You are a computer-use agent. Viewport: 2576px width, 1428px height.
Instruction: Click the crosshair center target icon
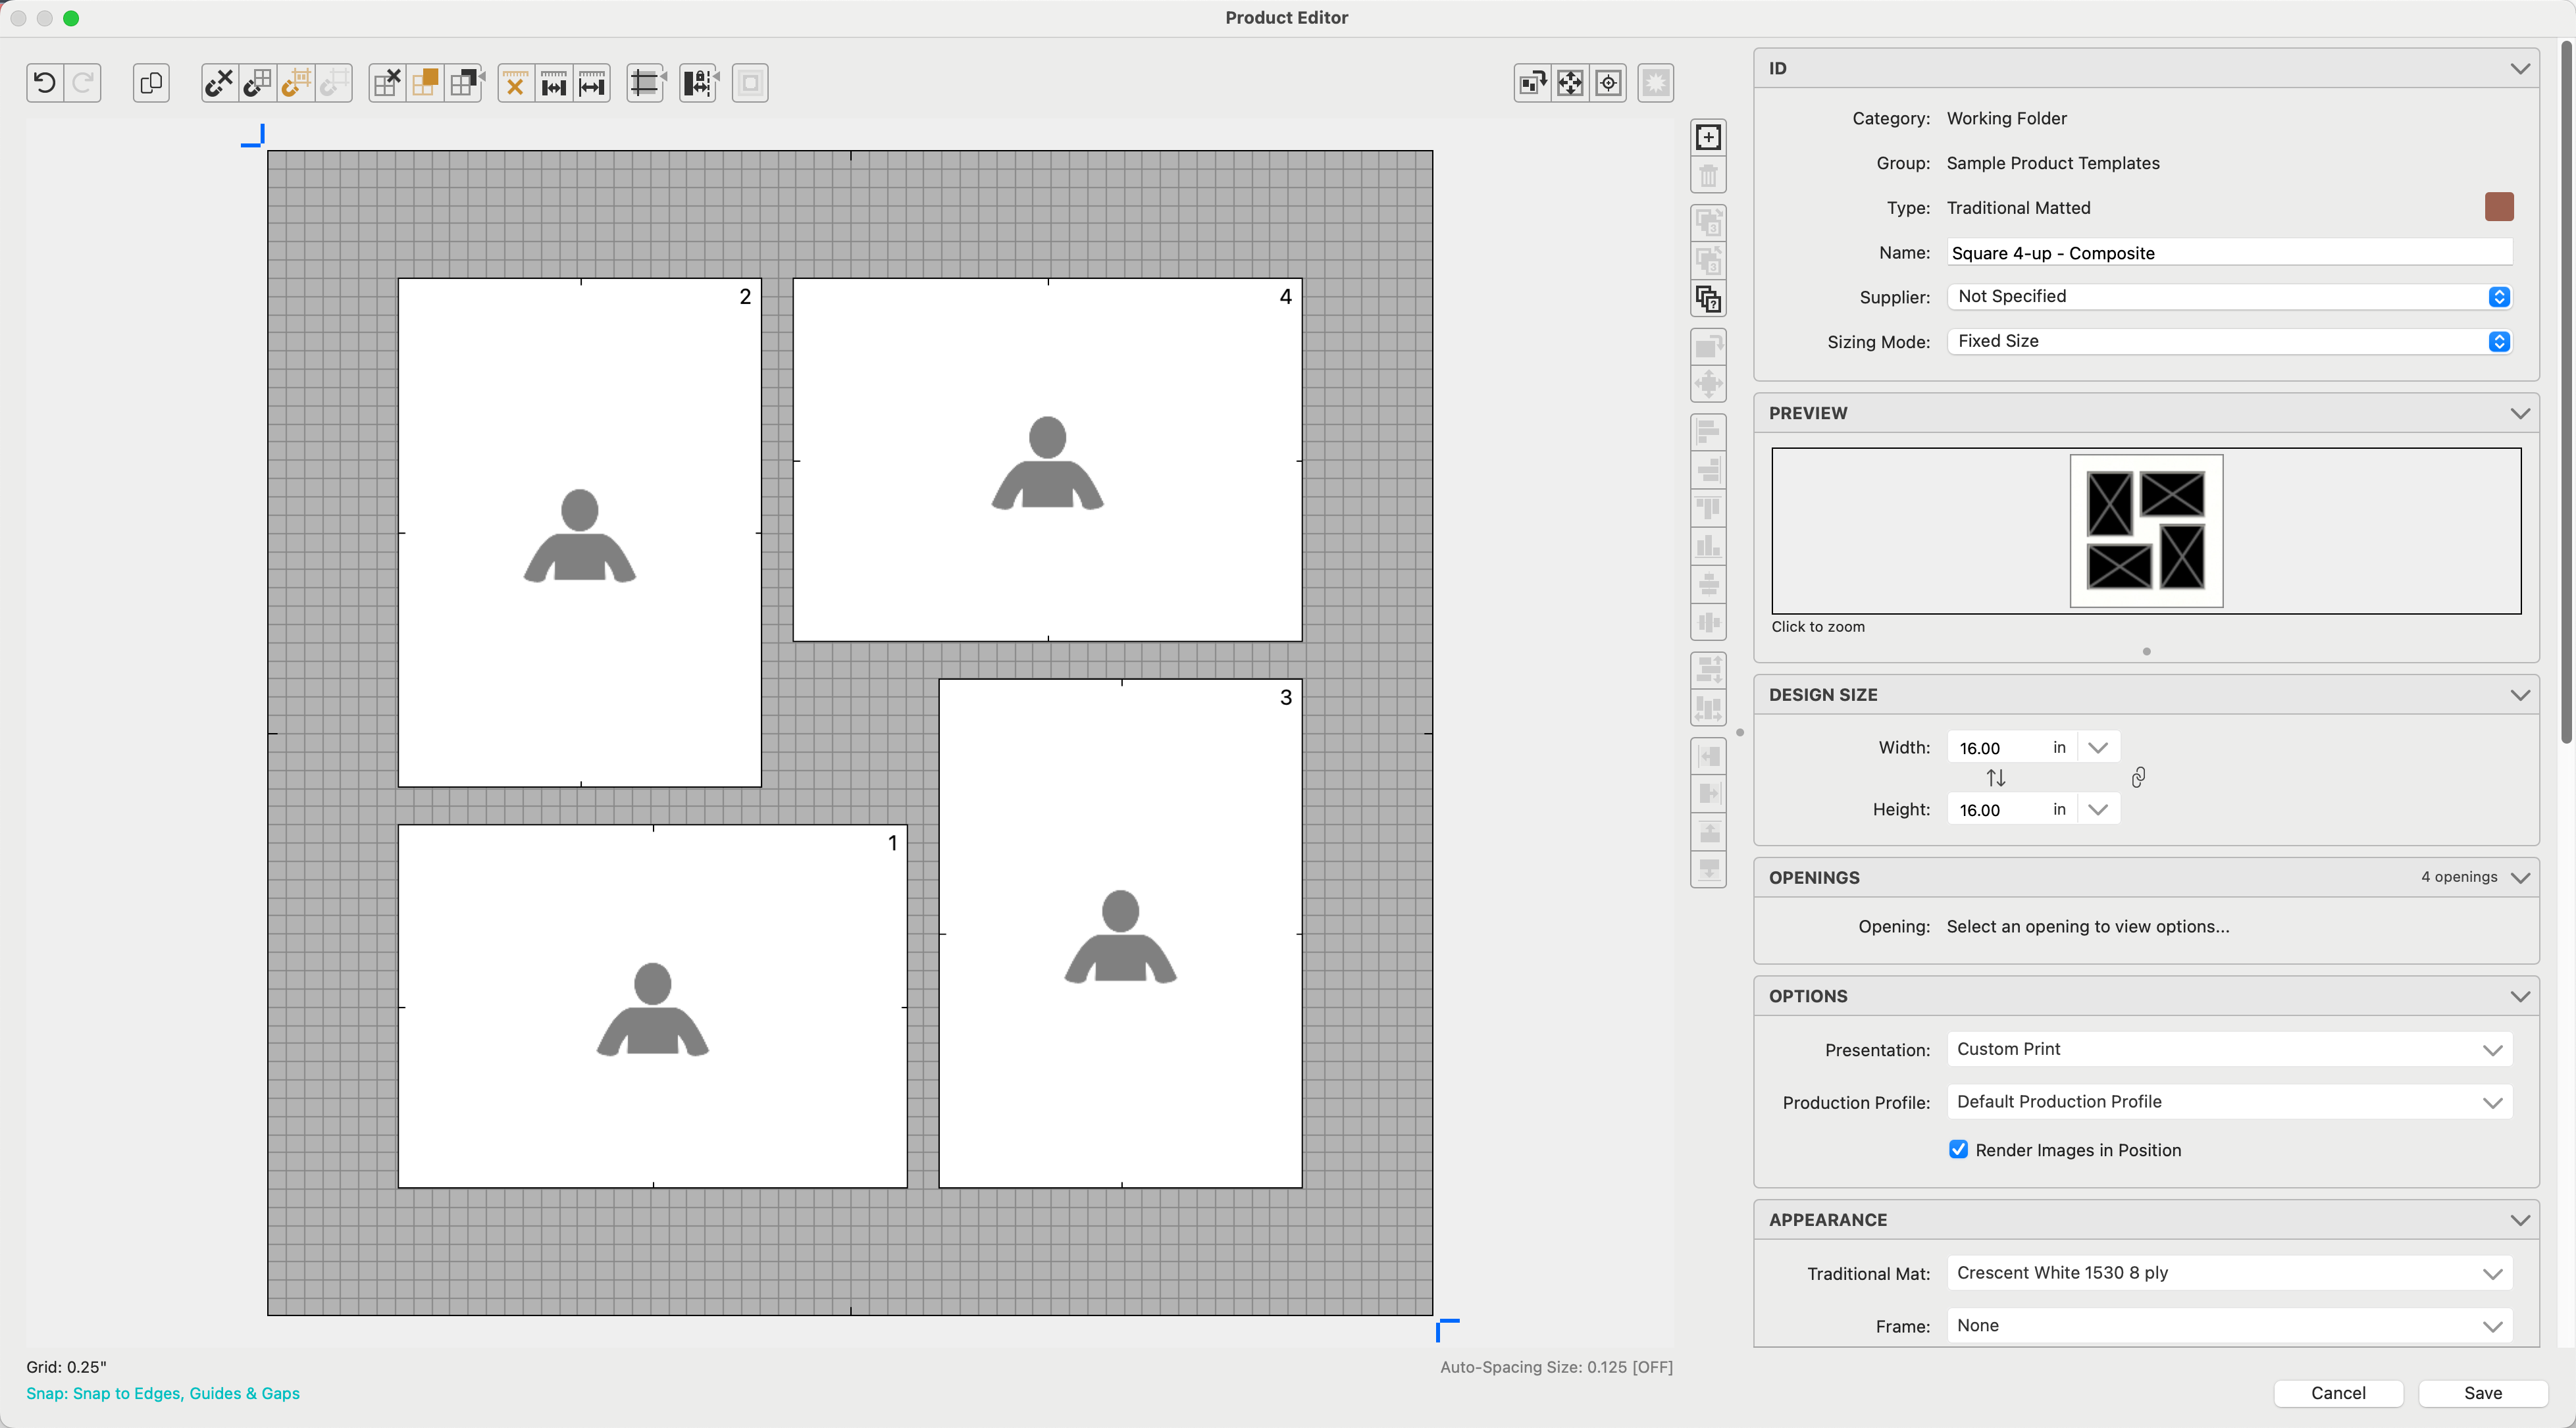(1608, 83)
